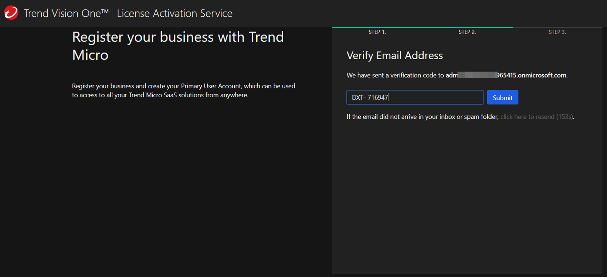Click the Trend Micro logo icon
The width and height of the screenshot is (607, 277).
[11, 13]
